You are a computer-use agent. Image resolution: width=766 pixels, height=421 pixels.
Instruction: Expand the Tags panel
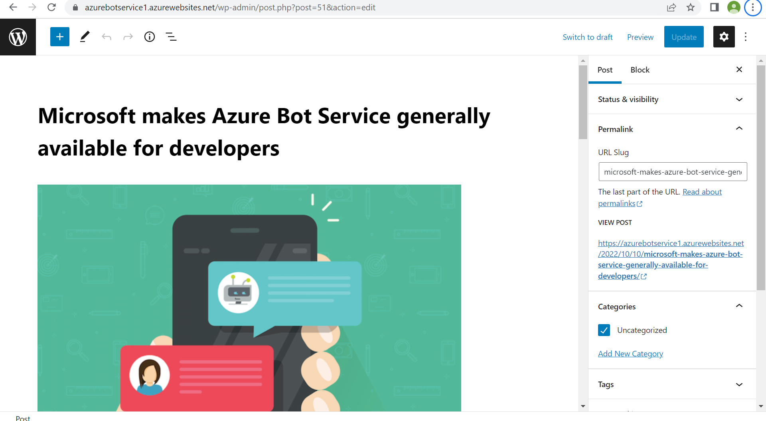[x=672, y=384]
